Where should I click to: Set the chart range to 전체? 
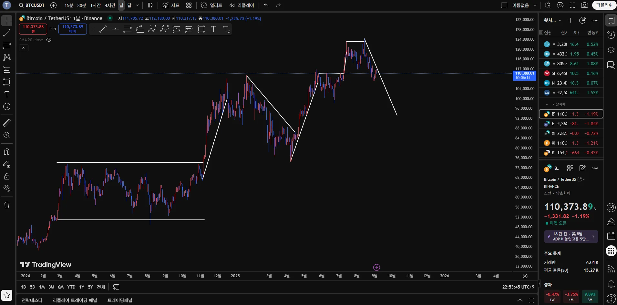click(x=101, y=287)
